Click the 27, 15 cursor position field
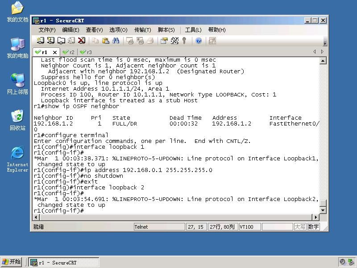The height and width of the screenshot is (268, 357). [x=196, y=227]
